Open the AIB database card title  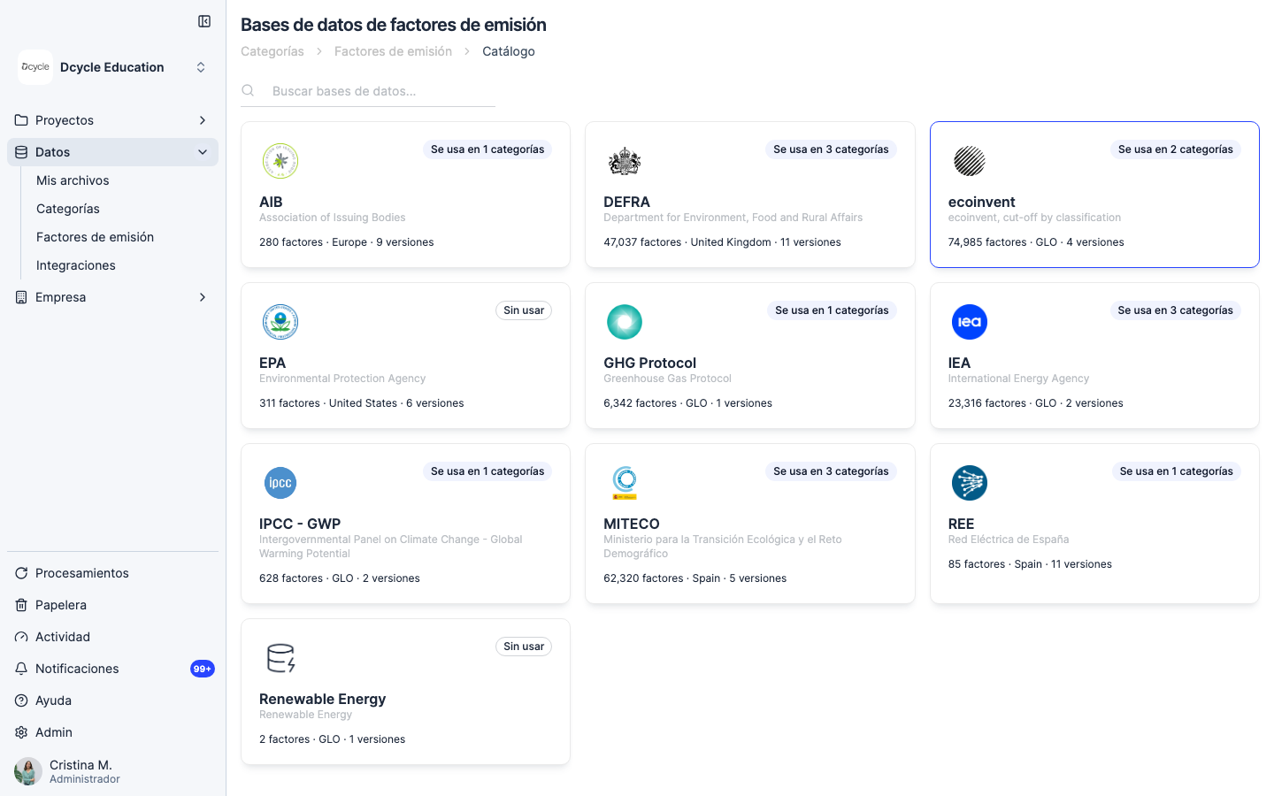271,202
